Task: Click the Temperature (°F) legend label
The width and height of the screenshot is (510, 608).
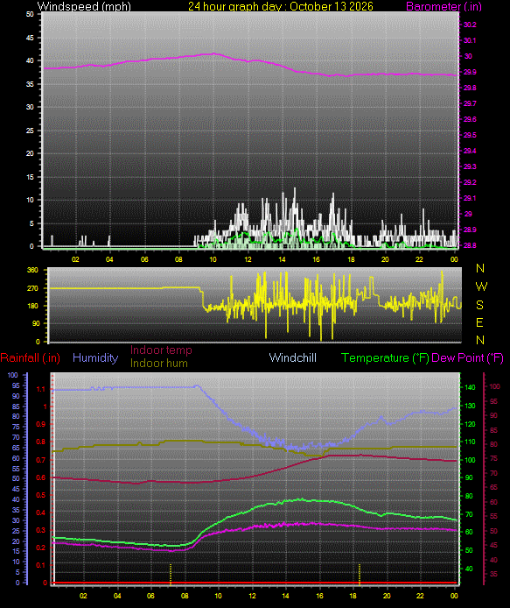Action: pos(385,357)
